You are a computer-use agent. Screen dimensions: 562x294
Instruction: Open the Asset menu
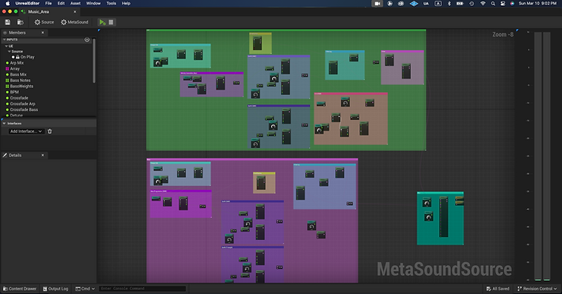(75, 3)
